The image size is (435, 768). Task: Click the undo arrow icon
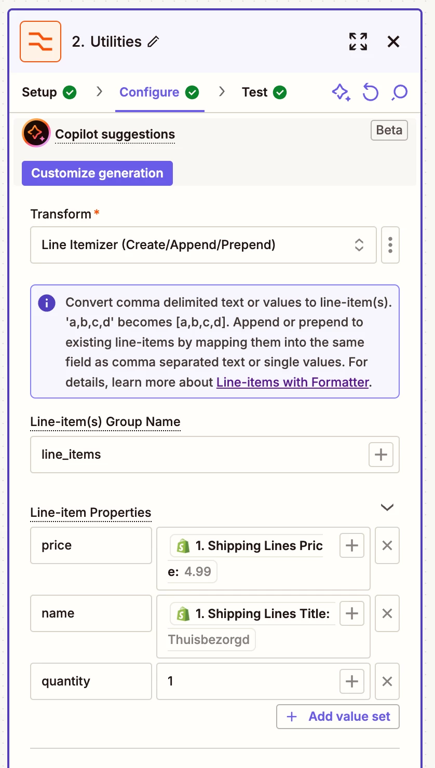370,92
